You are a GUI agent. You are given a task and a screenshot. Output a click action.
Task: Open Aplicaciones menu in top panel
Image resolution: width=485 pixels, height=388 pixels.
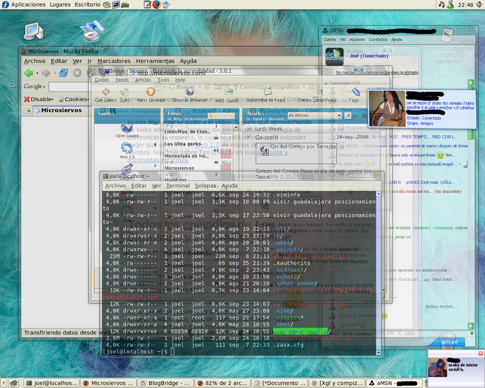point(28,5)
